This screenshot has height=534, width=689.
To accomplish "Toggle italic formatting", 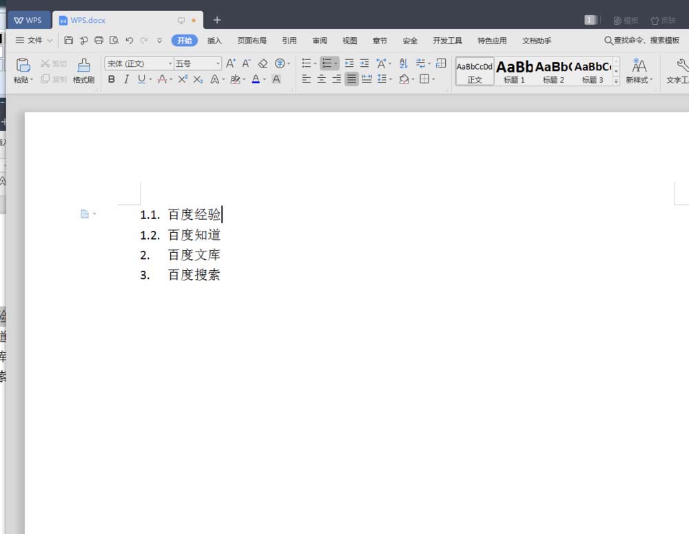I will coord(126,79).
